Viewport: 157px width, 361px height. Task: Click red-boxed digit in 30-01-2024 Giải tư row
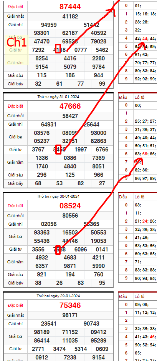pos(58,250)
